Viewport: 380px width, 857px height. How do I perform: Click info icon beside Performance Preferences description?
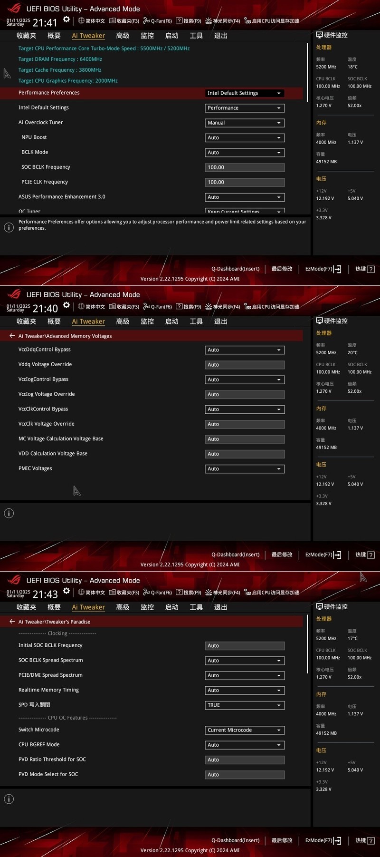pos(9,227)
